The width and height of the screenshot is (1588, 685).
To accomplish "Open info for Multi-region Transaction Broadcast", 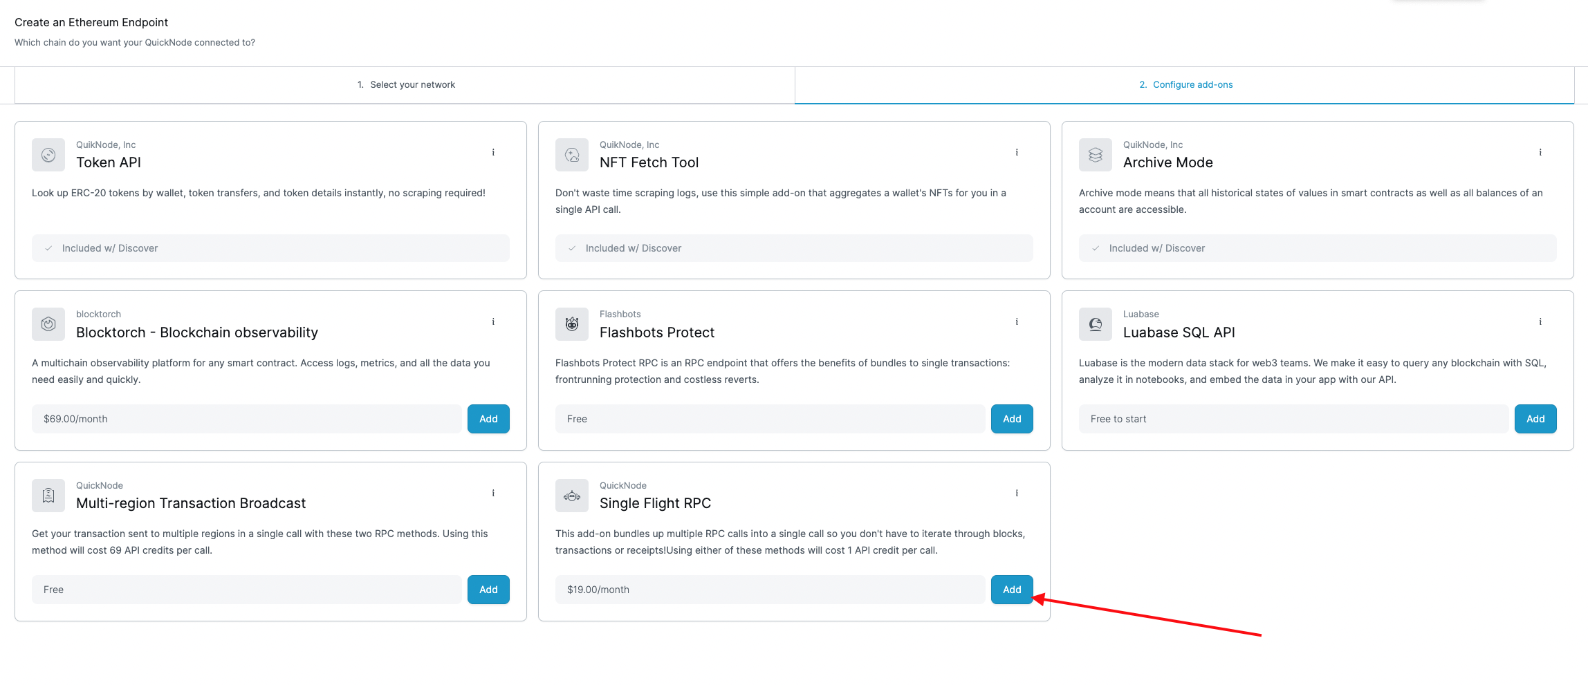I will pyautogui.click(x=493, y=493).
